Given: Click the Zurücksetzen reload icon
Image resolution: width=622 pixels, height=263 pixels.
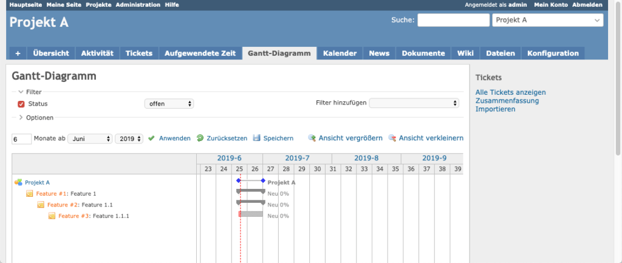Looking at the screenshot, I should 200,138.
